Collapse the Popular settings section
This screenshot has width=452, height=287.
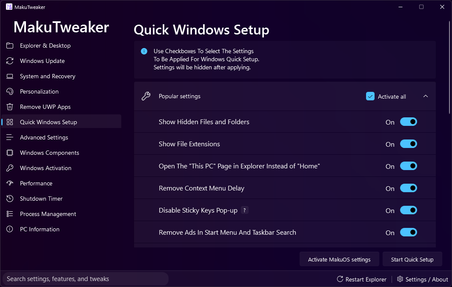[426, 96]
